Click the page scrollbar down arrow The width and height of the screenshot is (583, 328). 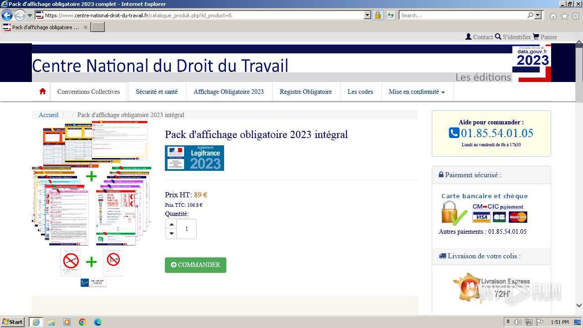pos(579,306)
